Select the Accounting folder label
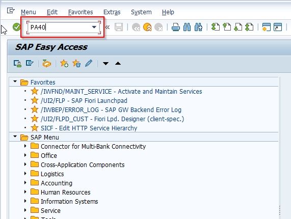 [57, 183]
